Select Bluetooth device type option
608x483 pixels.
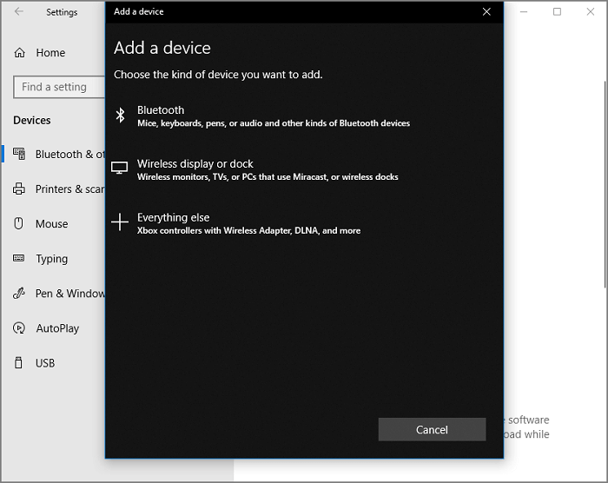coord(272,116)
